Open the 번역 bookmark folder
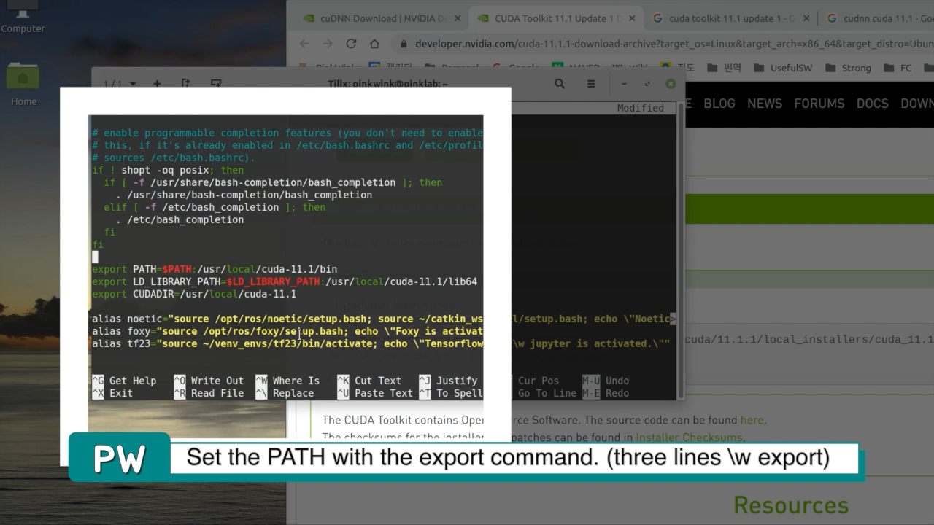The image size is (934, 525). click(725, 68)
